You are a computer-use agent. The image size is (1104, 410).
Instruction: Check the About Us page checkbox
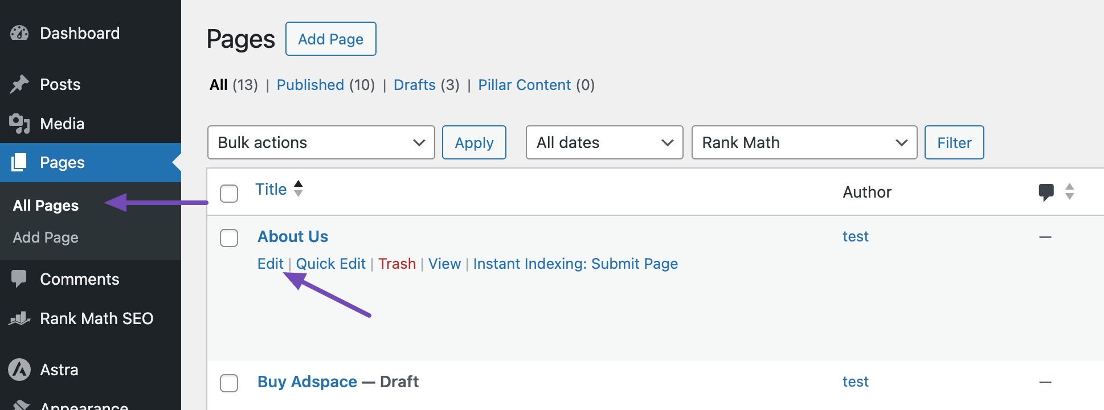pyautogui.click(x=229, y=237)
